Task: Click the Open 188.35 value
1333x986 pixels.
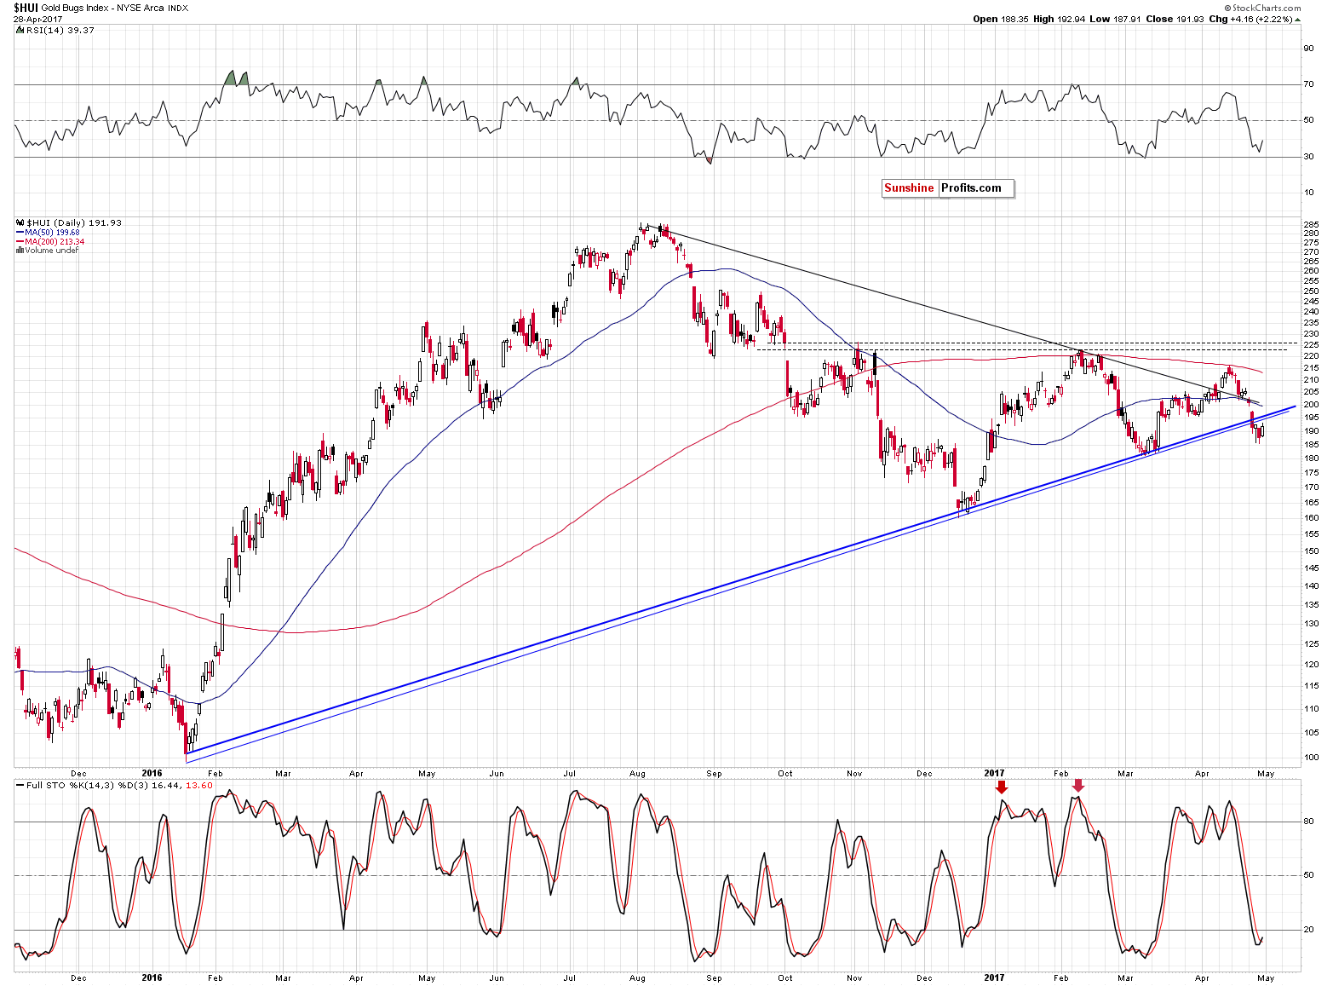Action: pos(1001,19)
